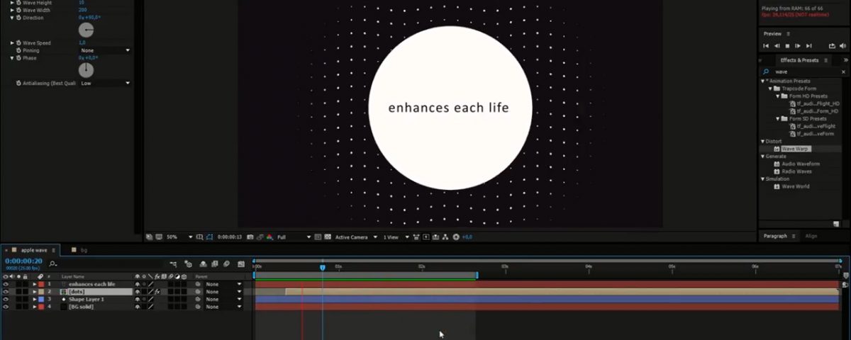
Task: Switch to the apple wave composition tab
Action: 34,250
